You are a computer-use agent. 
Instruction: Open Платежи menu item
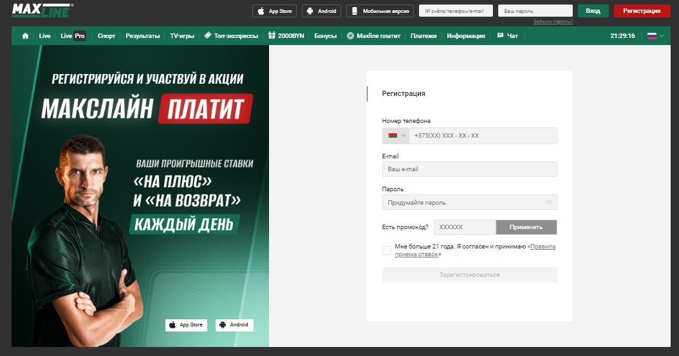tap(423, 36)
